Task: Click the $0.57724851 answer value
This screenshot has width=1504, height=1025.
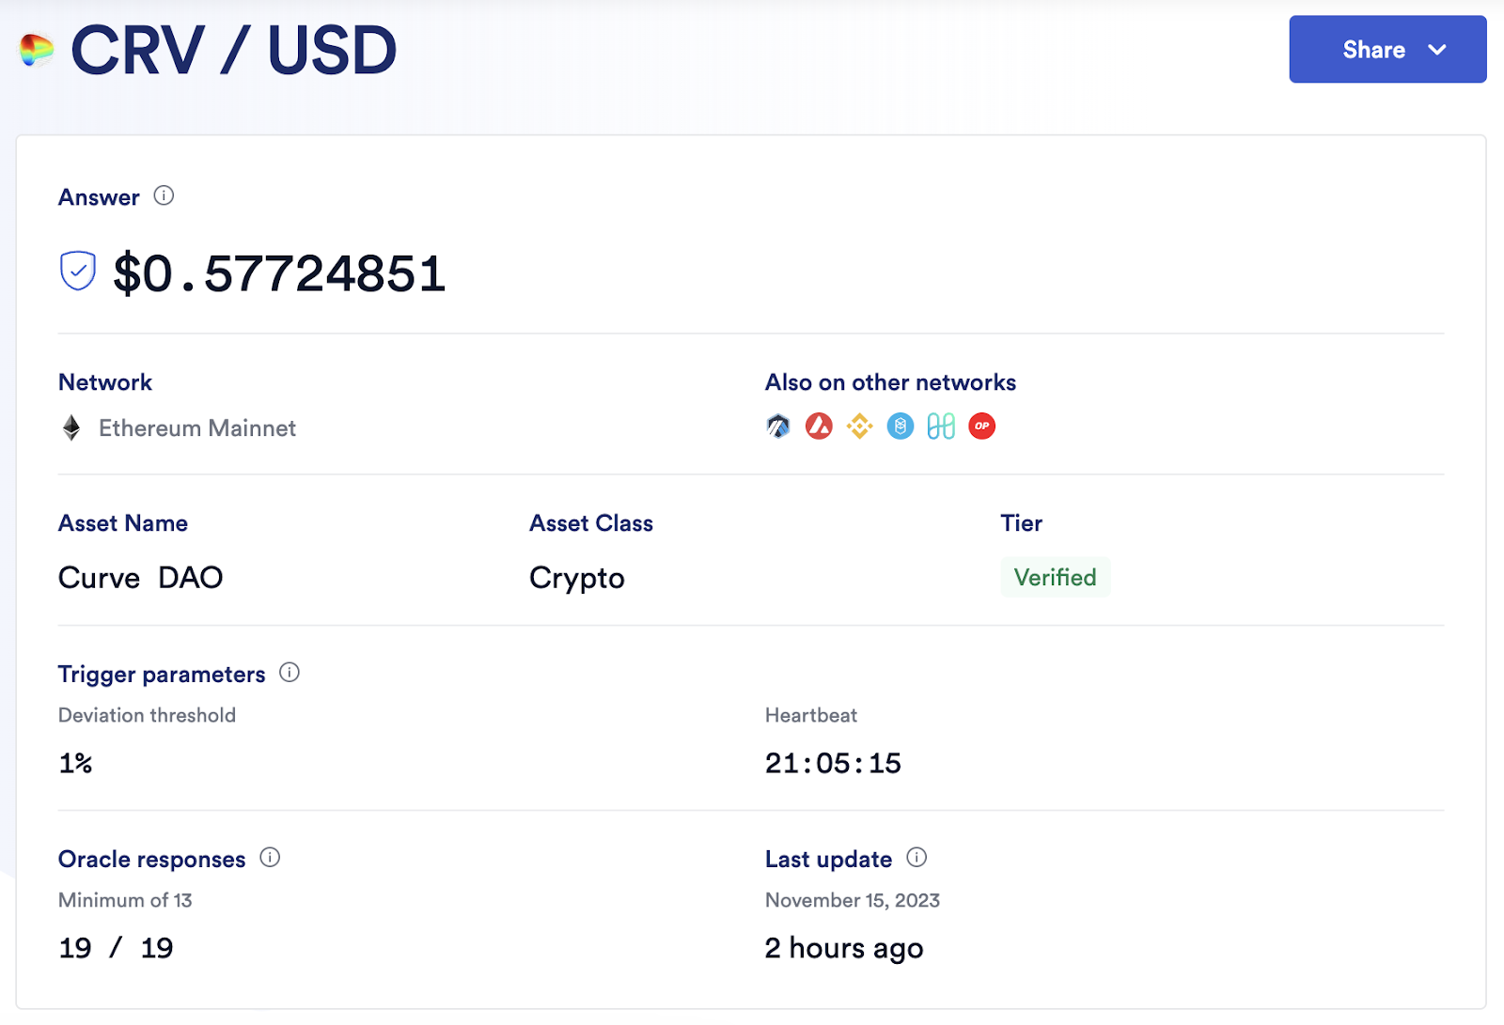Action: click(279, 274)
